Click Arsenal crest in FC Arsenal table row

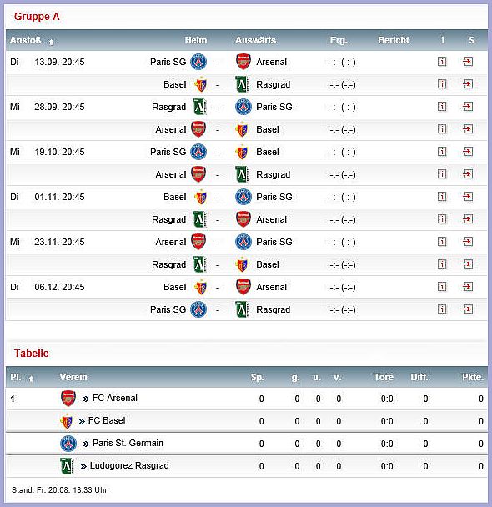(68, 399)
